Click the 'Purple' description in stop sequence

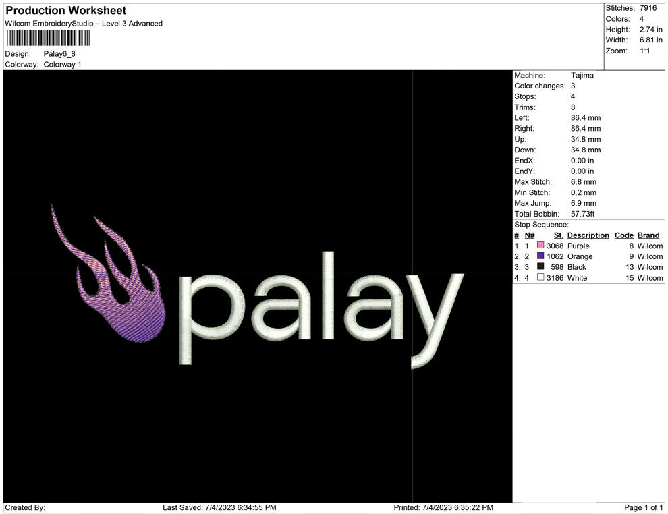pyautogui.click(x=578, y=246)
